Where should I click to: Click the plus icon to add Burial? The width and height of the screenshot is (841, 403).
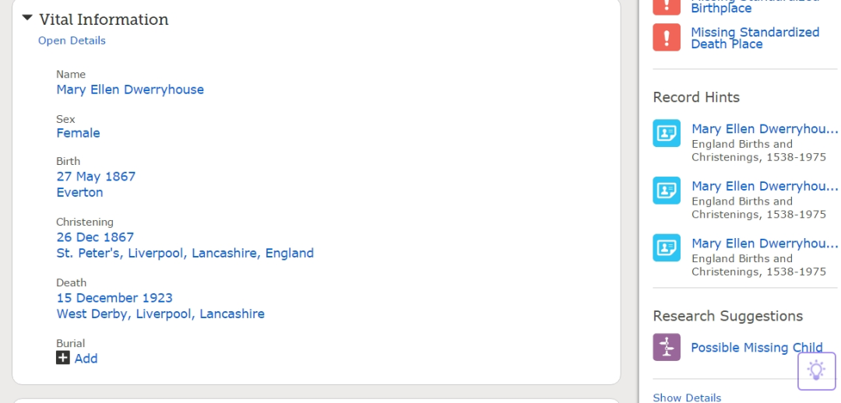point(63,358)
